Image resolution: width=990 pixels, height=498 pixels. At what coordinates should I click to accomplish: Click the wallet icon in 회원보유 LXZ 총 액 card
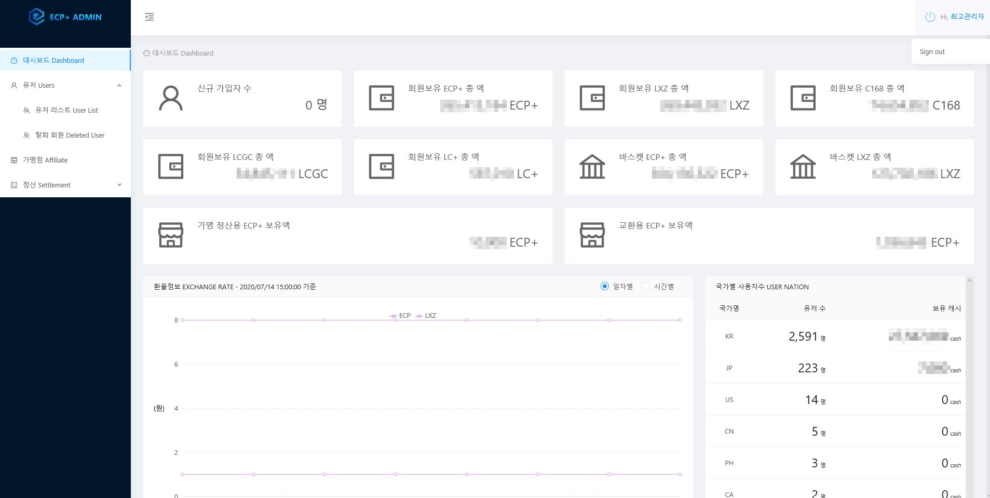(592, 98)
